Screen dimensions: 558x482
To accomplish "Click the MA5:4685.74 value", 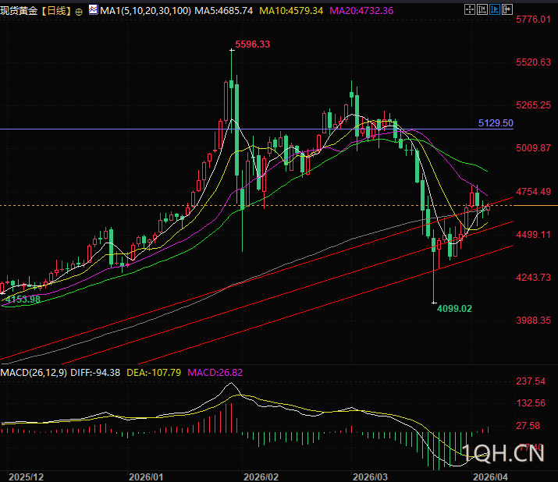I will 224,11.
